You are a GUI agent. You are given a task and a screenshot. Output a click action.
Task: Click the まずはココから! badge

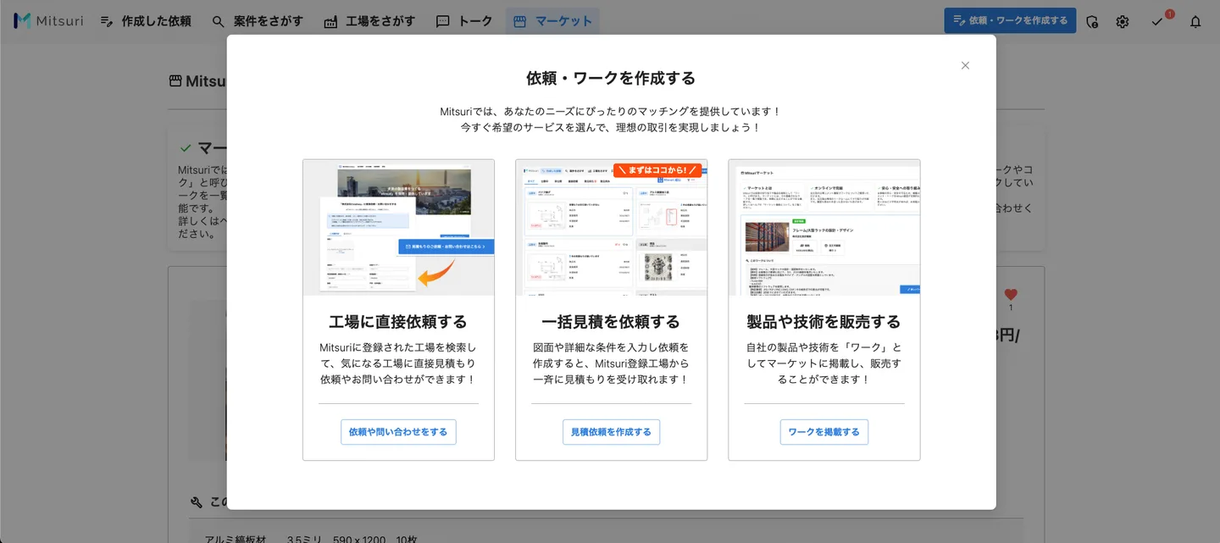coord(657,169)
